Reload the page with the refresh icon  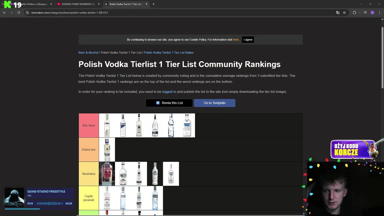click(x=19, y=13)
